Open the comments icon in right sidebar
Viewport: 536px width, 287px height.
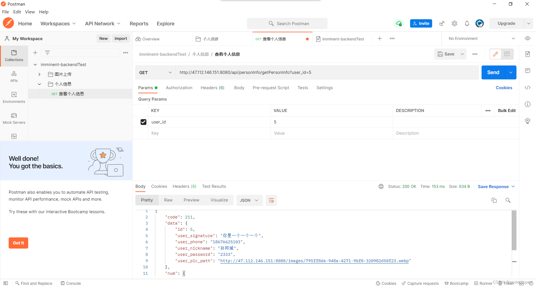[528, 71]
